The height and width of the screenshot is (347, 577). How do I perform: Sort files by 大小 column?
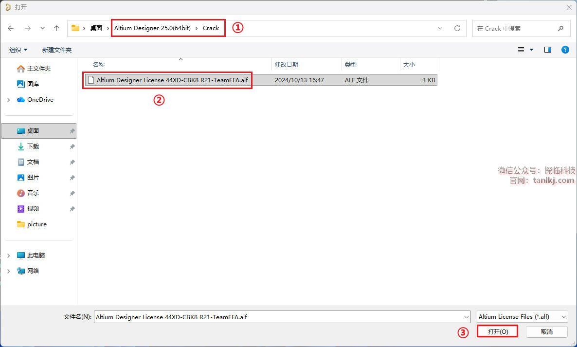[x=409, y=64]
